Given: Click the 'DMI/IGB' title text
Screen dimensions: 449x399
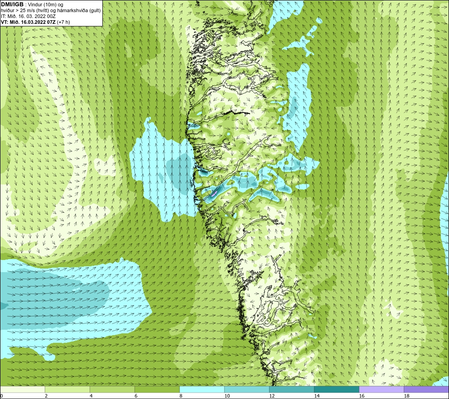Looking at the screenshot, I should point(12,4).
